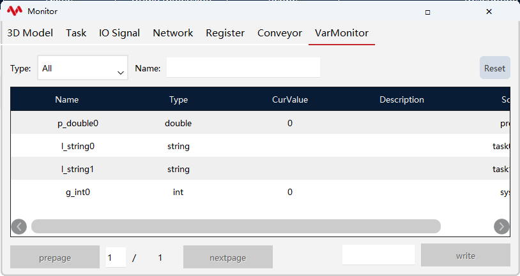Click the horizontal scrollbar thumb in the table
Image resolution: width=520 pixels, height=276 pixels.
coord(236,226)
